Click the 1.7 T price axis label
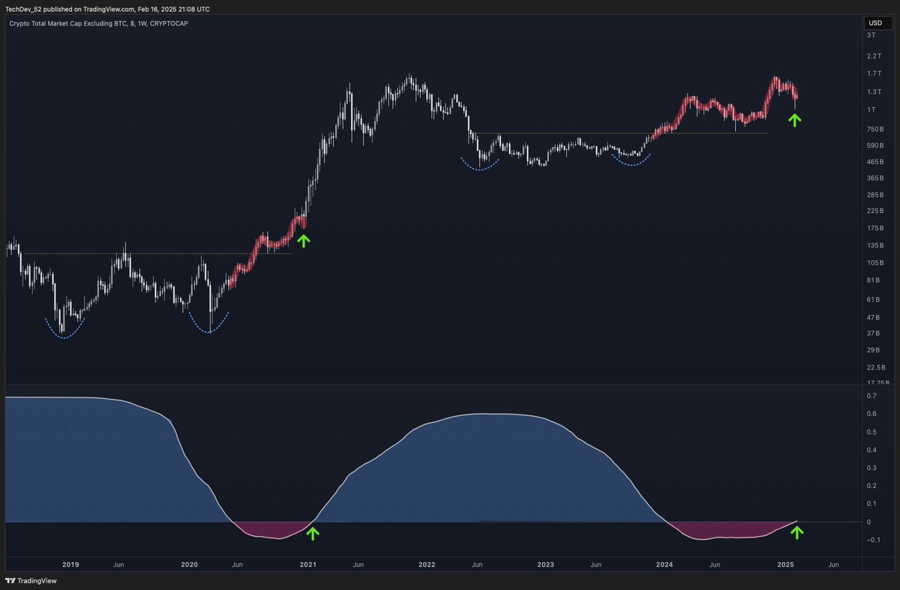The height and width of the screenshot is (590, 900). (x=874, y=73)
